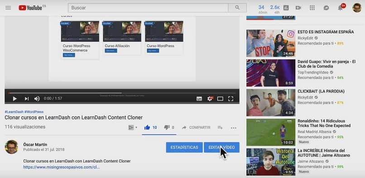The width and height of the screenshot is (365, 178).
Task: Save video to playlist icon
Action: [x=220, y=128]
